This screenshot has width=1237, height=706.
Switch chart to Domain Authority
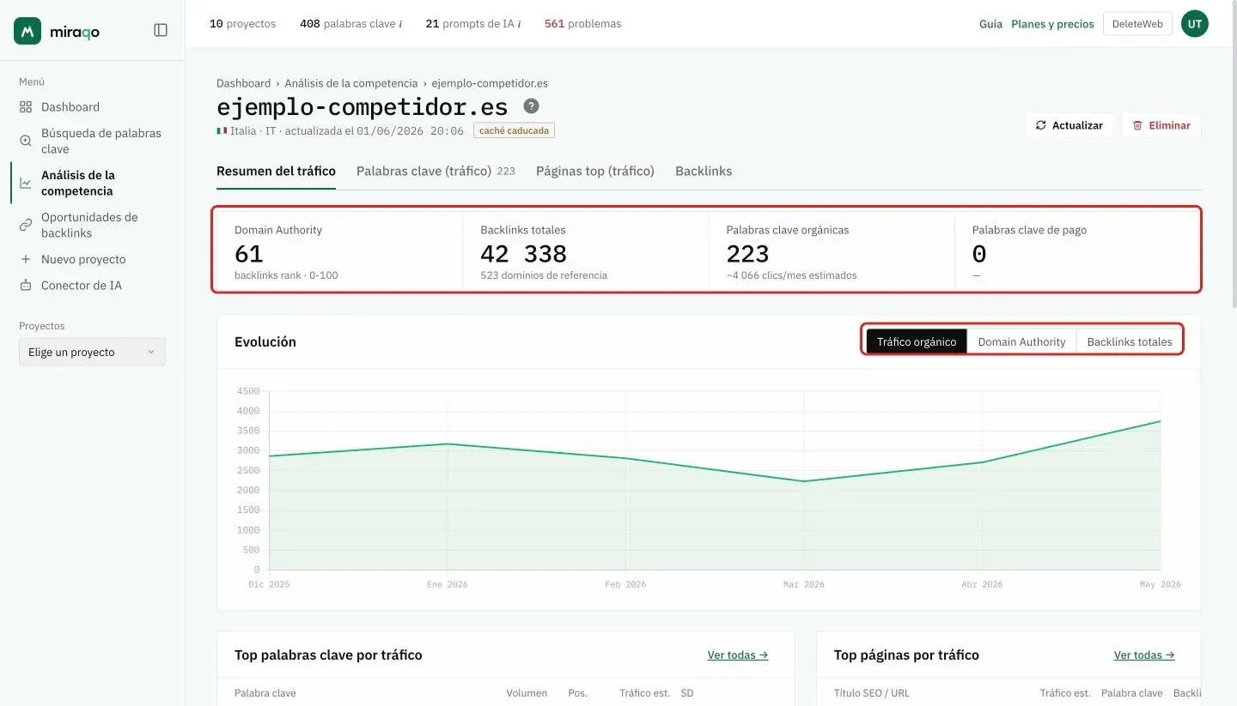coord(1021,341)
